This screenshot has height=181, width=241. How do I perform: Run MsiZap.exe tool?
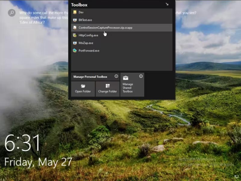point(86,43)
